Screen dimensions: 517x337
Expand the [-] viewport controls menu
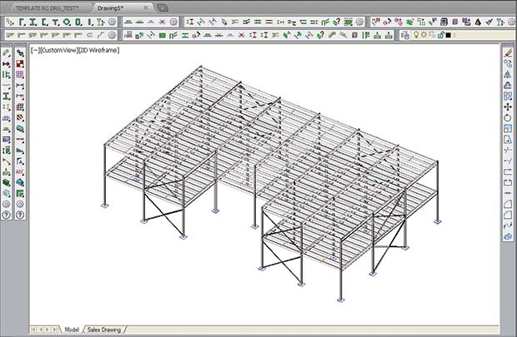[35, 51]
